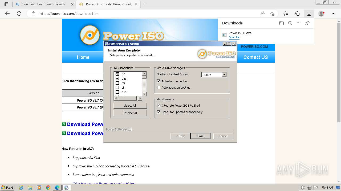Enable the .bin file association
The image size is (341, 191).
[117, 88]
